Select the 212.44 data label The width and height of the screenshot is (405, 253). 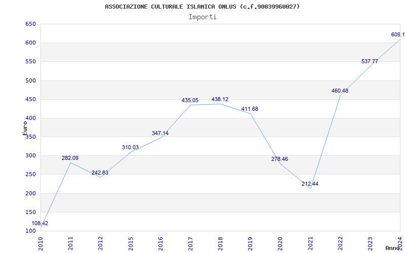310,184
